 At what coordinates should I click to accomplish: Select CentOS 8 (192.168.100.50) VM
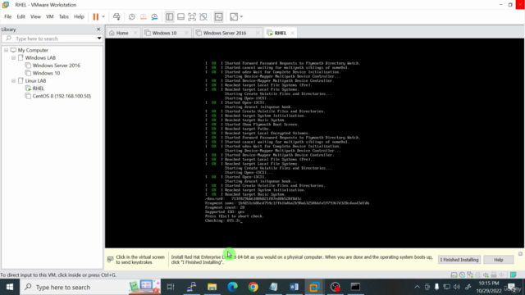[x=62, y=97]
